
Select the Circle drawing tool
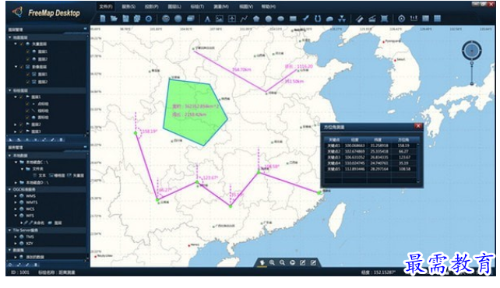[269, 19]
